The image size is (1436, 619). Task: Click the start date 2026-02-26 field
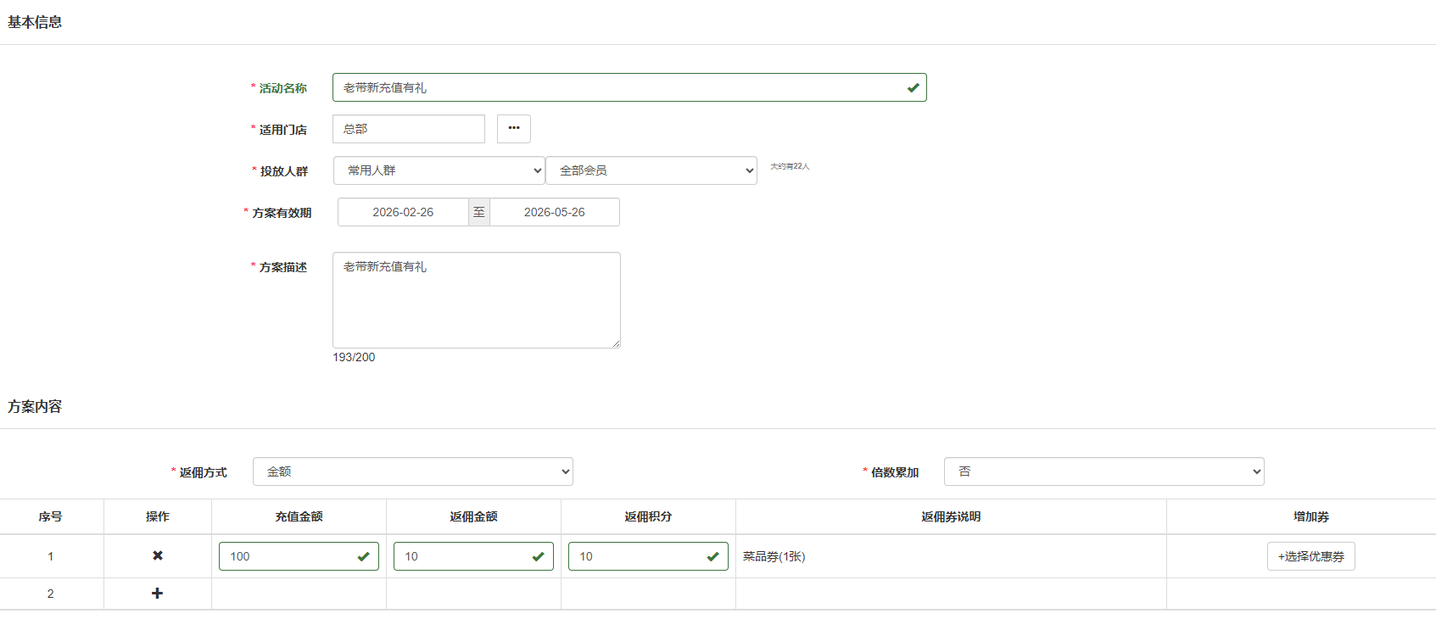point(403,212)
